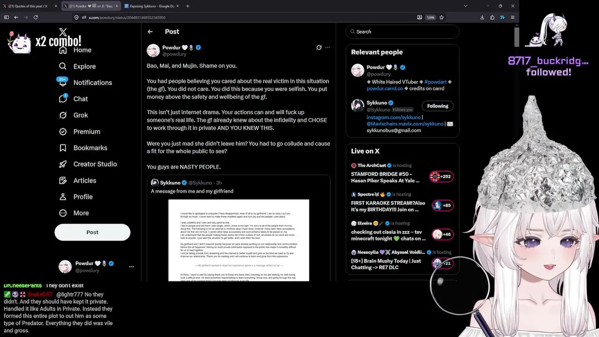Screen dimensions: 599x337
Task: Open the Premium page
Action: [x=80, y=132]
